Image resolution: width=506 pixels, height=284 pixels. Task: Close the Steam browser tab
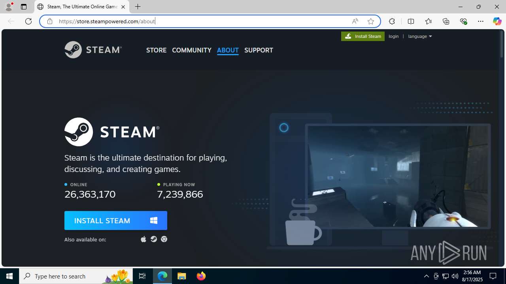point(123,7)
